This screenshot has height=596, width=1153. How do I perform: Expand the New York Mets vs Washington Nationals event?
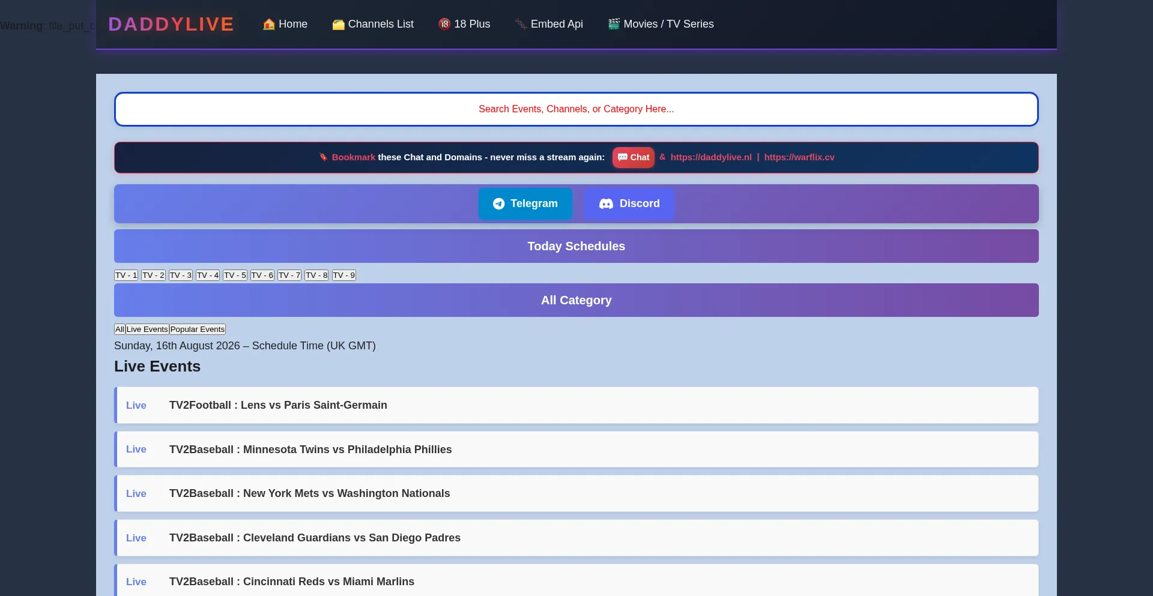pyautogui.click(x=576, y=493)
